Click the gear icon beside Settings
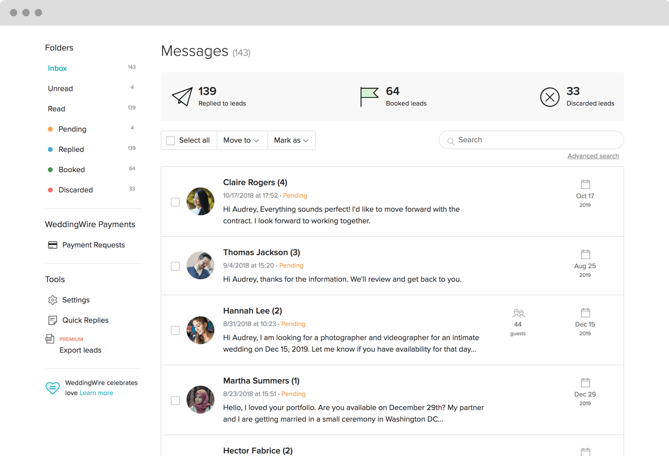669x456 pixels. (x=53, y=300)
